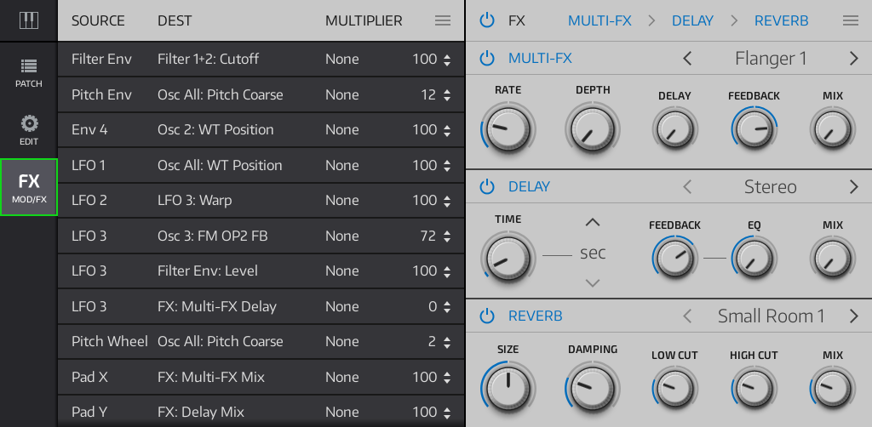
Task: Click the Reverb MIX knob
Action: point(833,388)
